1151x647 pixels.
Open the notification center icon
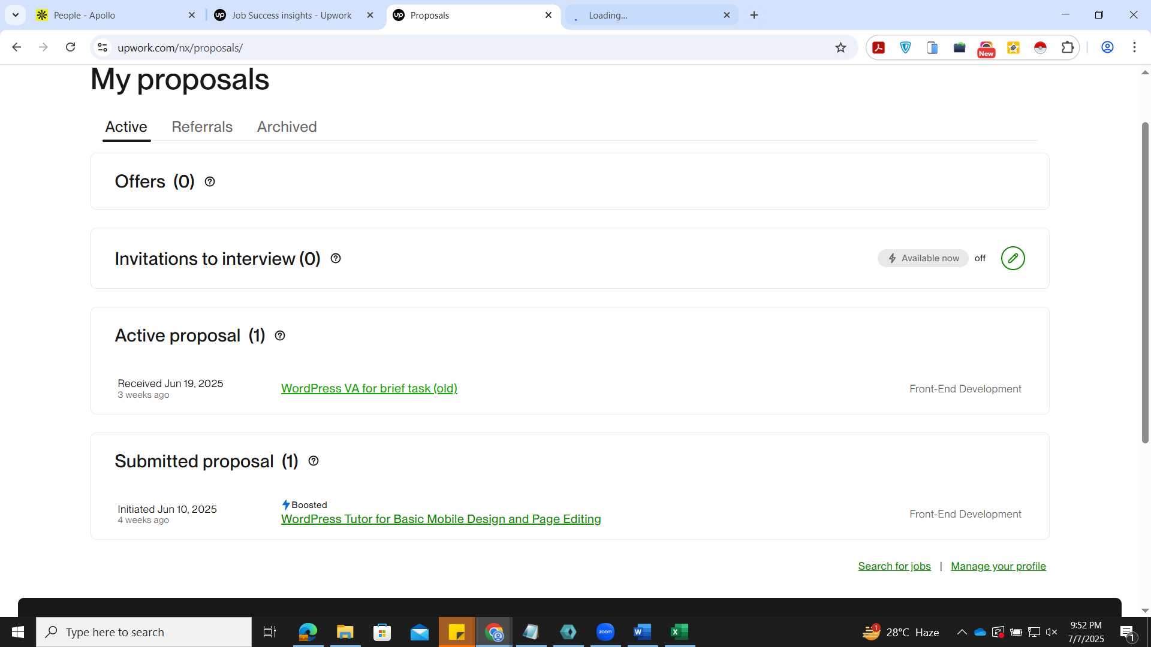[x=1127, y=633]
